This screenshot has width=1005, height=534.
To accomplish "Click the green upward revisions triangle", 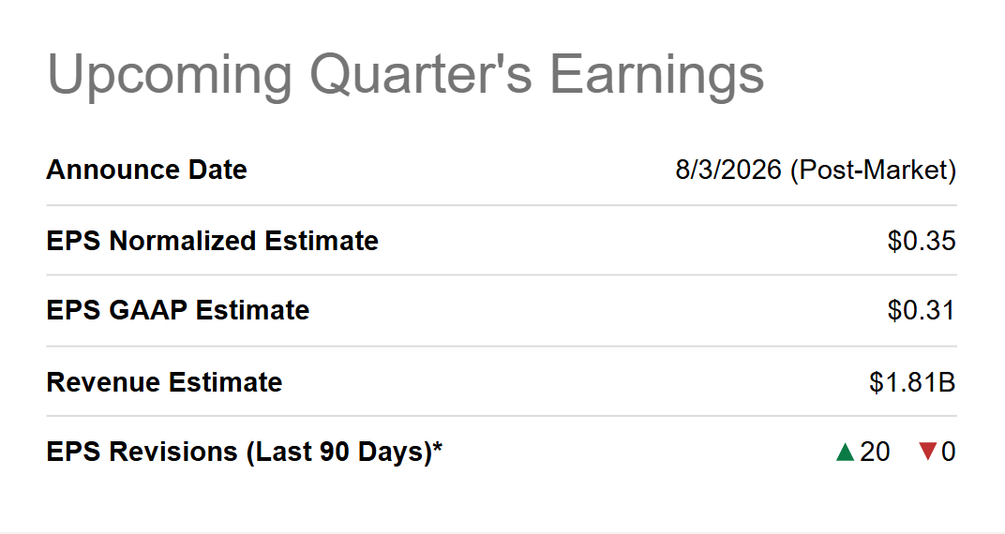I will click(846, 452).
